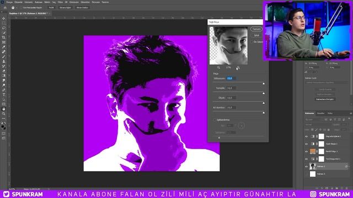Viewport: 353px width, 198px height.
Task: Select the Hand tool
Action: coord(4,109)
